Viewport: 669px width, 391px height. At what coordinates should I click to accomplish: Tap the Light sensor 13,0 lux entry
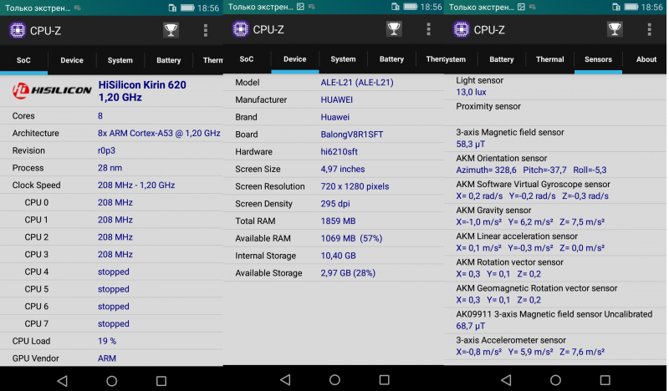[x=555, y=87]
